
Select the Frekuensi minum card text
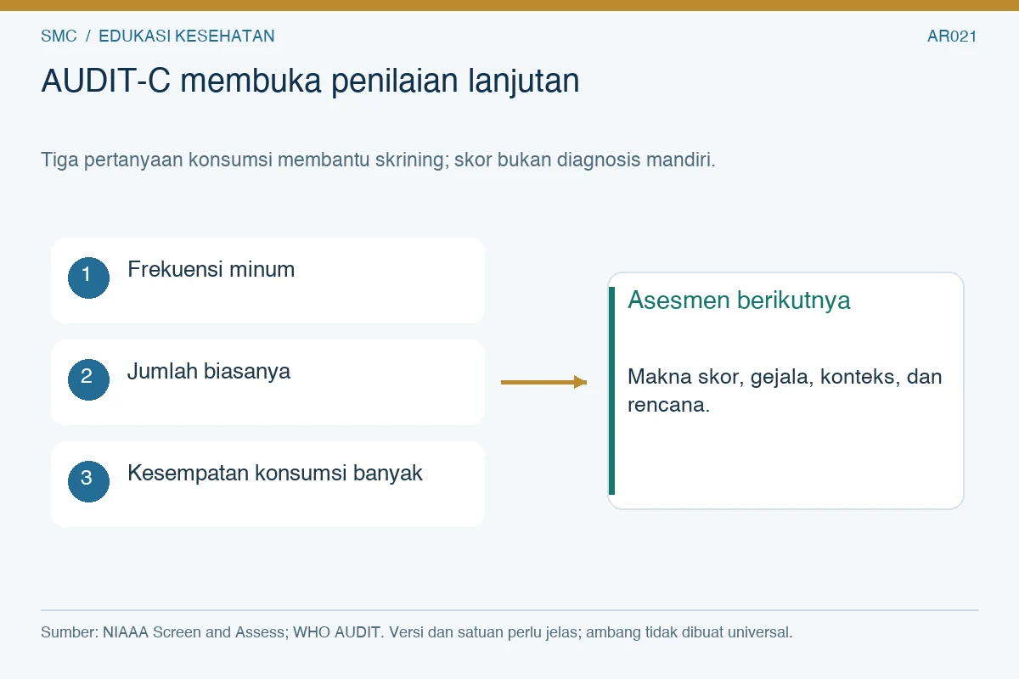tap(211, 270)
